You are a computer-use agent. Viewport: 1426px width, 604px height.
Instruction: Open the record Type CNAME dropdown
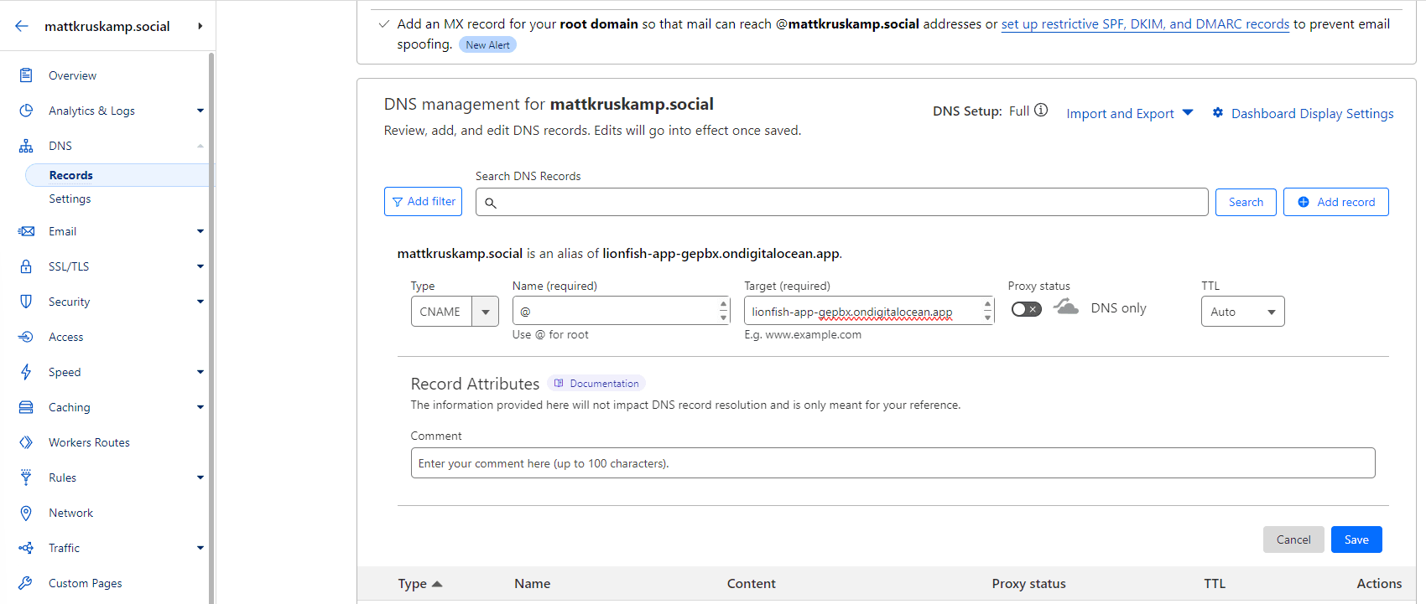pos(455,312)
